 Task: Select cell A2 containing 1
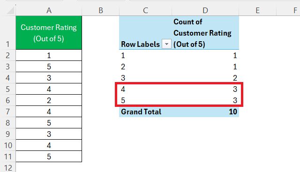coord(49,55)
